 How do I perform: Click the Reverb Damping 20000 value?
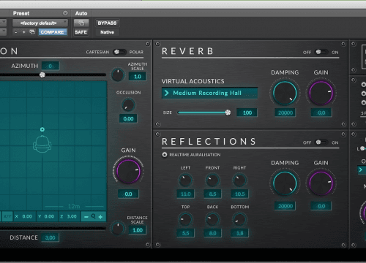[x=285, y=113]
